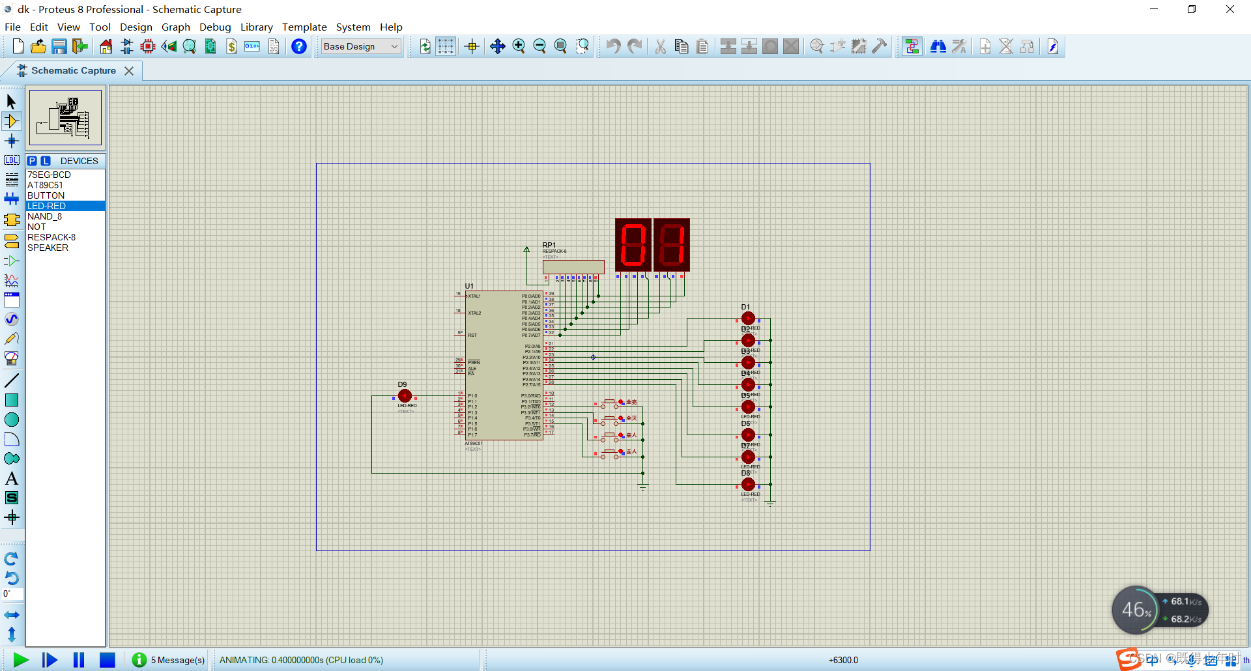The height and width of the screenshot is (671, 1251).
Task: Click the Rotate Clockwise icon
Action: (x=12, y=559)
